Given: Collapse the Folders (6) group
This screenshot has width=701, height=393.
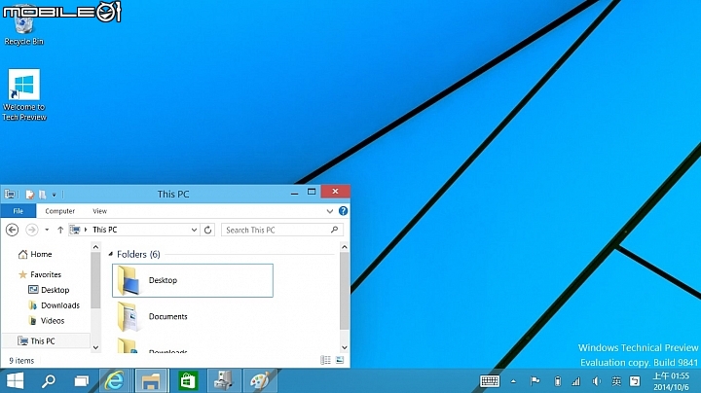Looking at the screenshot, I should point(110,254).
